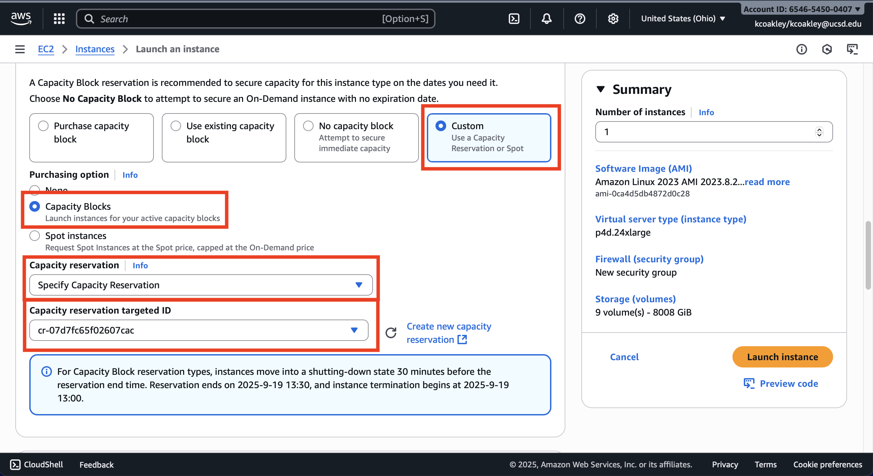Open the settings gear in header
The width and height of the screenshot is (873, 476).
tap(613, 19)
